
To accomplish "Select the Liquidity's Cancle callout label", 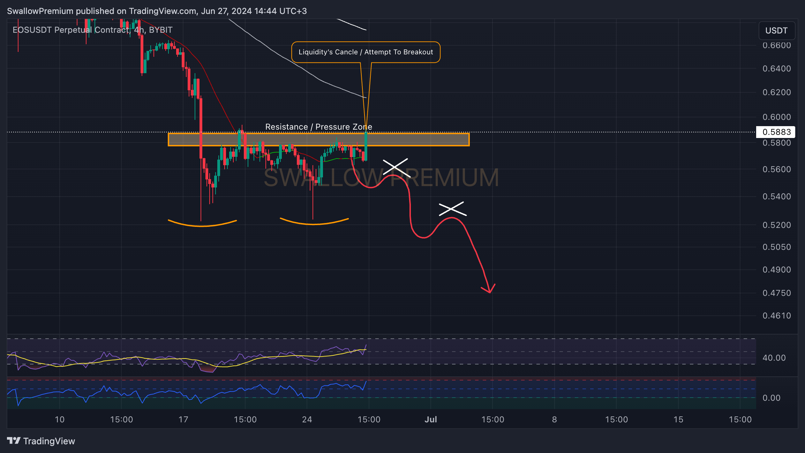I will [x=366, y=52].
